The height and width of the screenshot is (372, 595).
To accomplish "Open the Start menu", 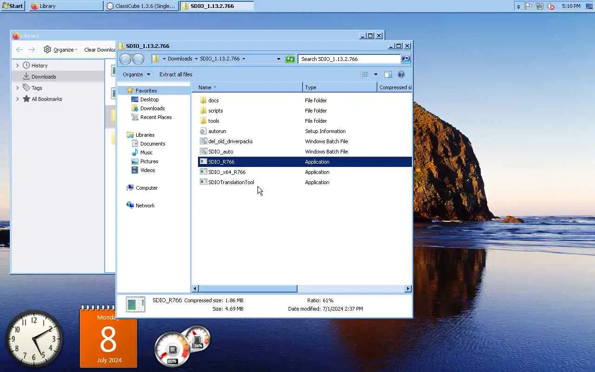I will coord(13,6).
